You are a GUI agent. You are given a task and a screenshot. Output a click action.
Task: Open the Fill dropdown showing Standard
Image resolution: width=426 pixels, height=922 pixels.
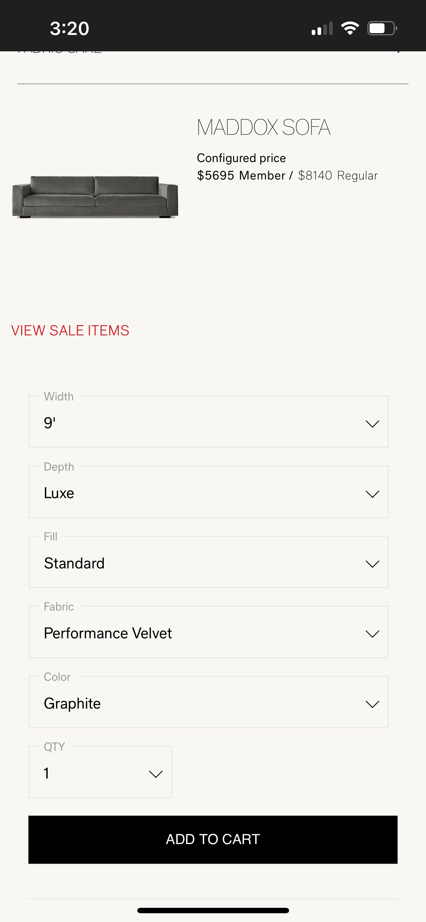pos(208,562)
